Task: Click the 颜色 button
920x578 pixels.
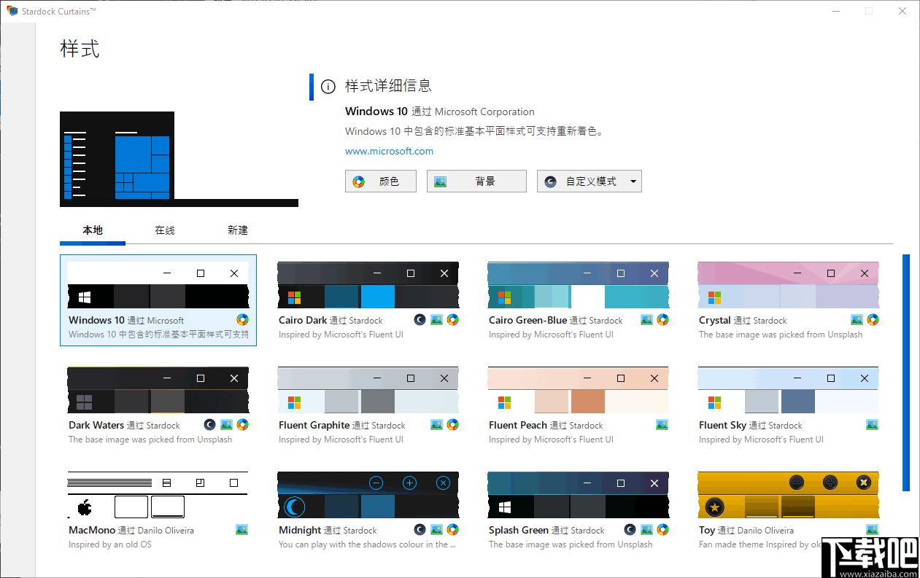Action: point(380,181)
